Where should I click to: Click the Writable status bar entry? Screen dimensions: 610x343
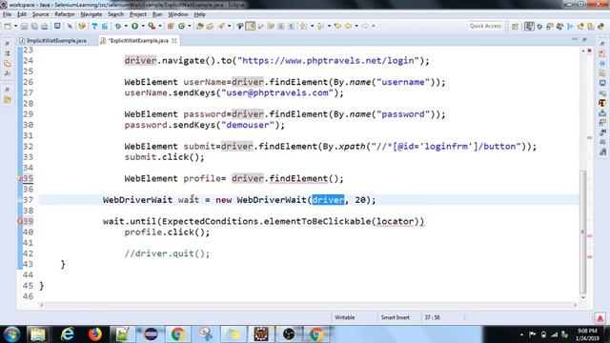(345, 317)
